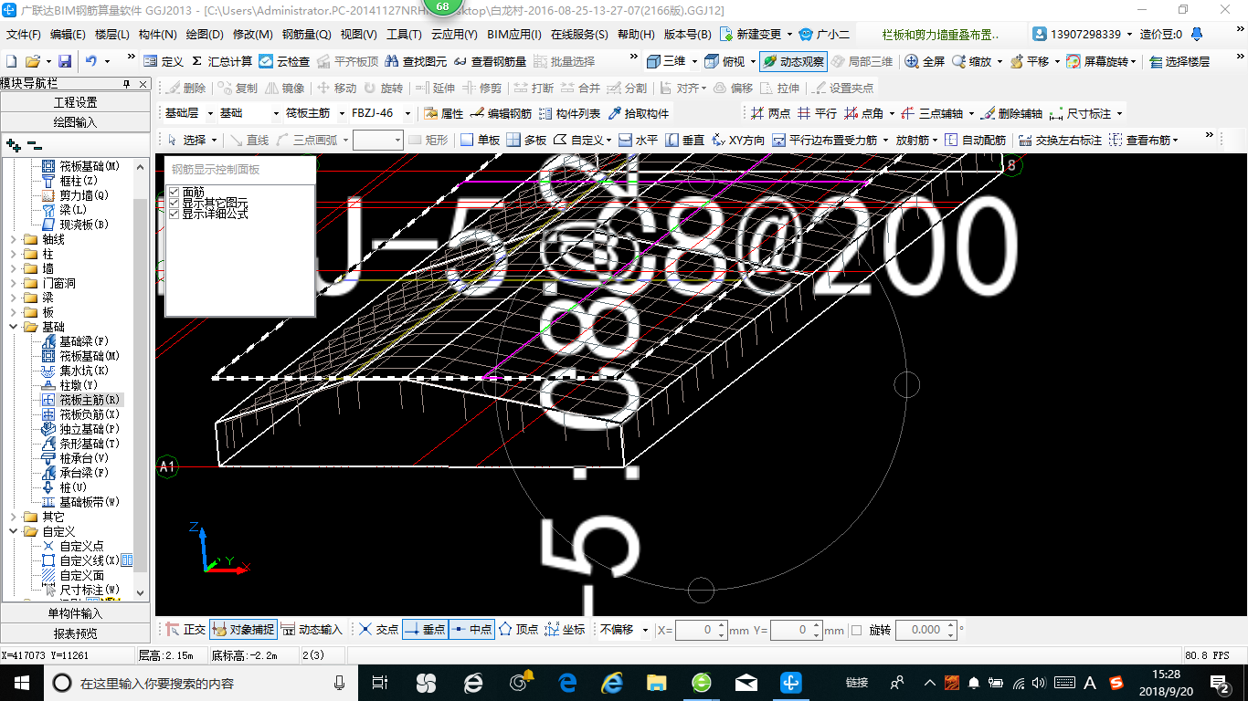This screenshot has height=701, width=1248.
Task: Toggle 中点 midpoint snap
Action: point(471,630)
